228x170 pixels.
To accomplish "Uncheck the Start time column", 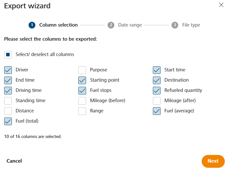I will [x=157, y=70].
